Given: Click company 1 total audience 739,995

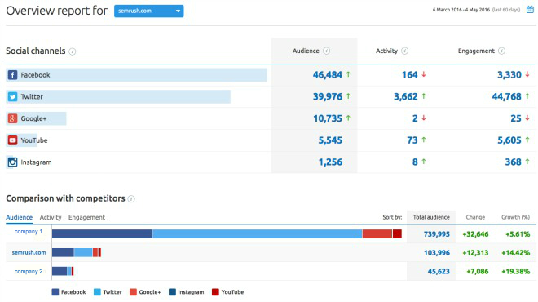Looking at the screenshot, I should click(436, 234).
